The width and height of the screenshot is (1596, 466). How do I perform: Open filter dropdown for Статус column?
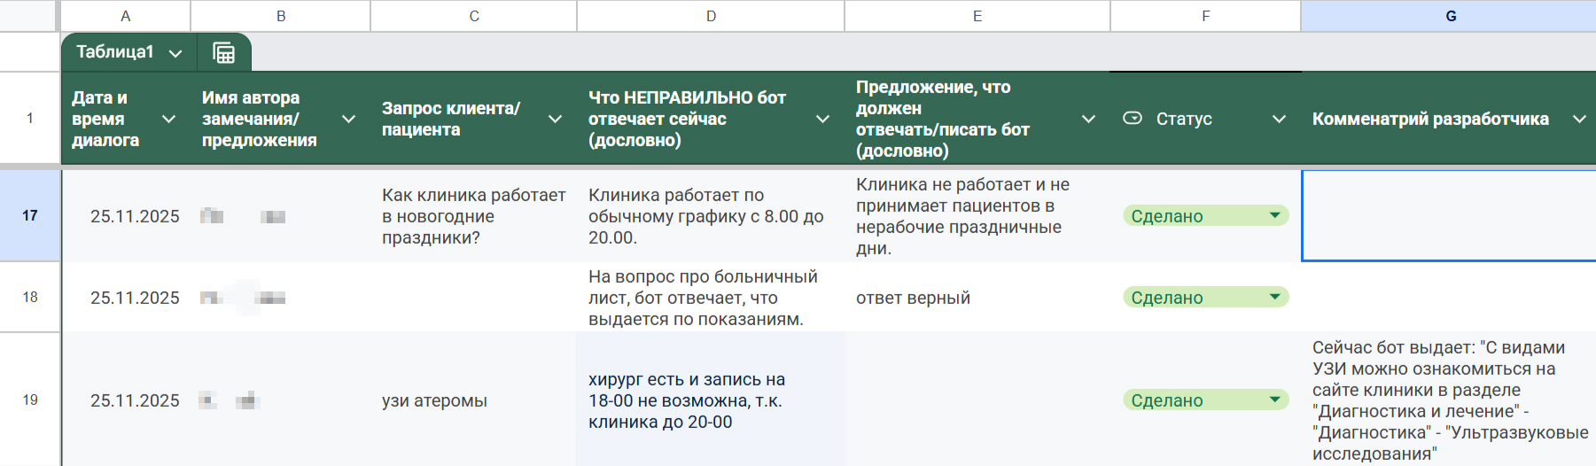[1280, 119]
